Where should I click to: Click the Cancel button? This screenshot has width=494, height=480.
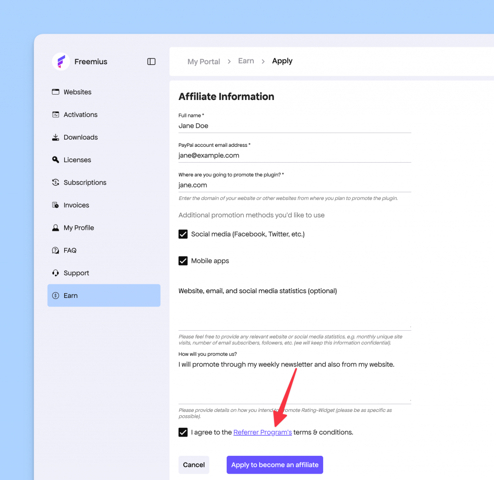194,465
